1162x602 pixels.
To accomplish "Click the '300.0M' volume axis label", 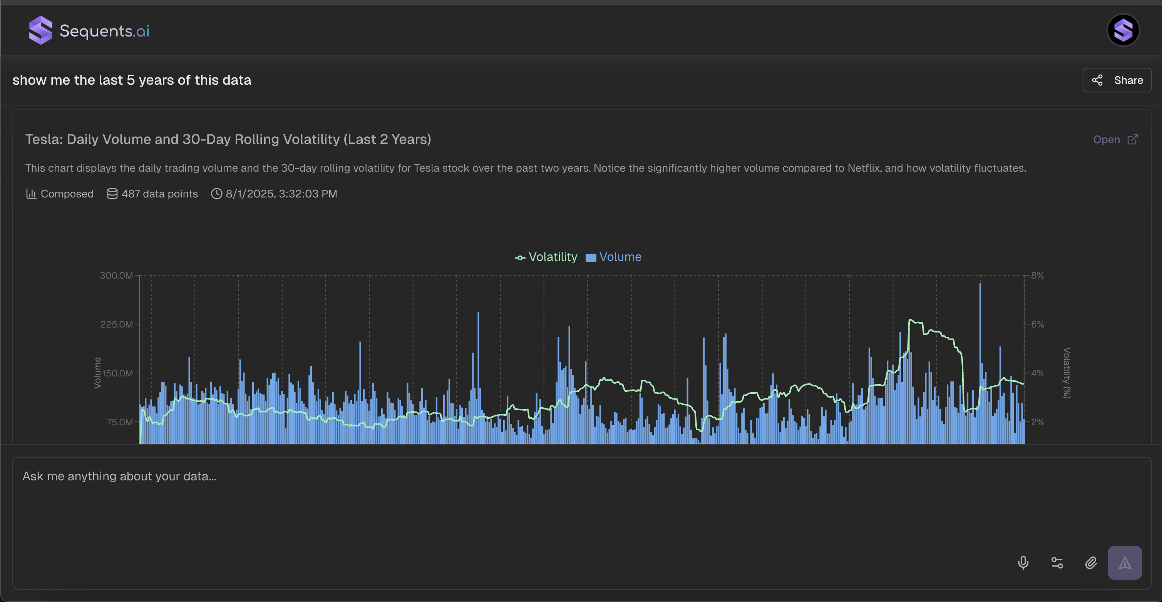I will click(116, 275).
